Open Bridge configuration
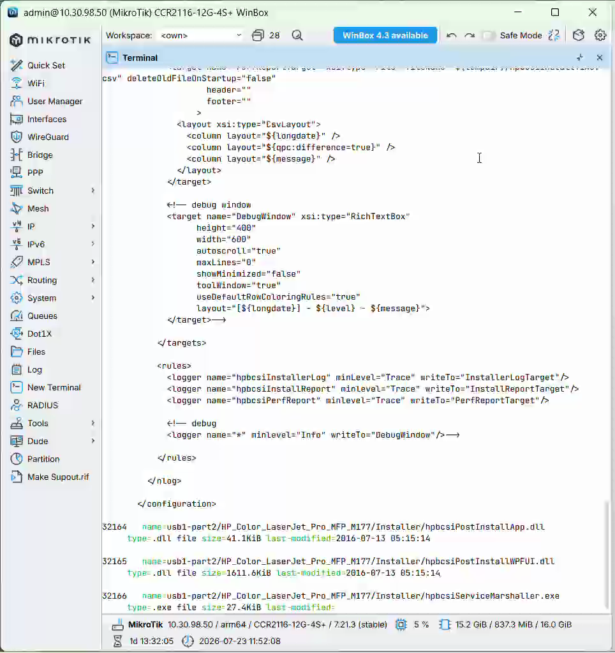This screenshot has width=615, height=653. tap(40, 155)
